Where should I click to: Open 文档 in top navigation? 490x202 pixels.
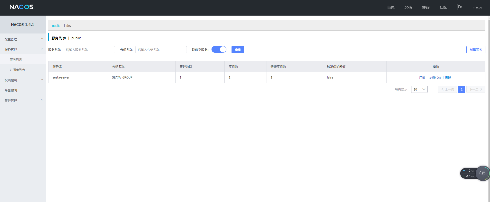pyautogui.click(x=408, y=7)
